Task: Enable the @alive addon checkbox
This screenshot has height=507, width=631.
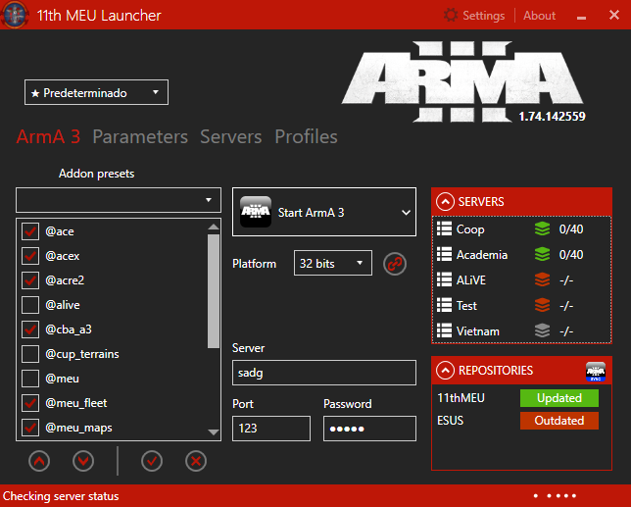Action: tap(30, 305)
